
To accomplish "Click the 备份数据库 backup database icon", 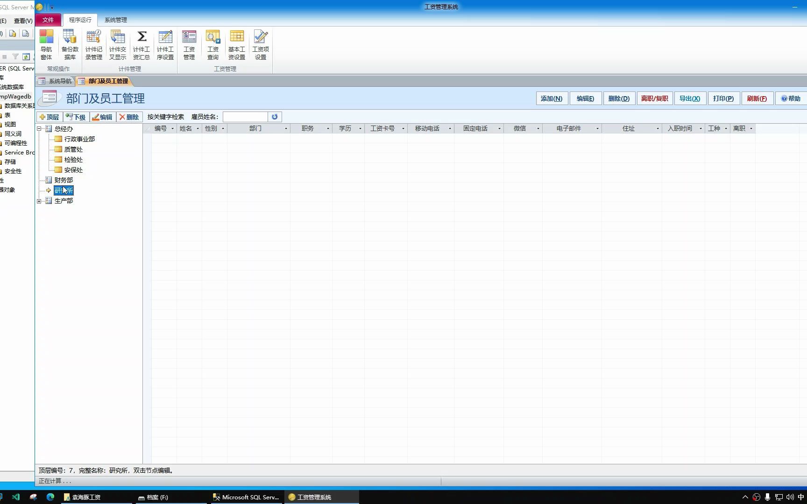I will (x=70, y=43).
